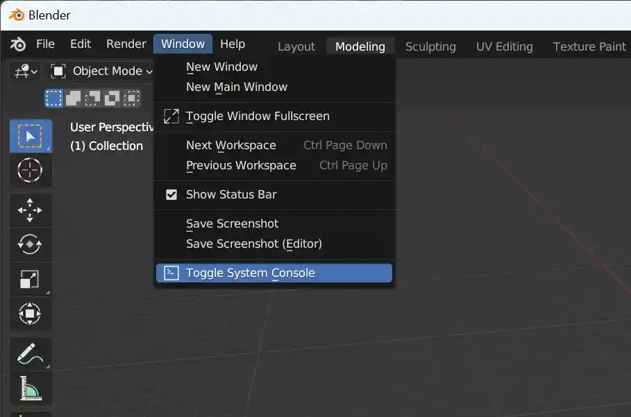This screenshot has height=417, width=631.
Task: Choose the subtract selection mode icon
Action: 92,98
